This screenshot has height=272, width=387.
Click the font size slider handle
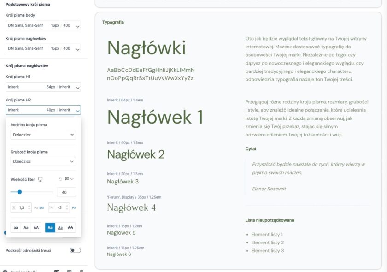pyautogui.click(x=19, y=192)
